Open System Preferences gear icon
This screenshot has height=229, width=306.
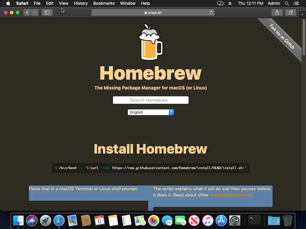click(235, 221)
